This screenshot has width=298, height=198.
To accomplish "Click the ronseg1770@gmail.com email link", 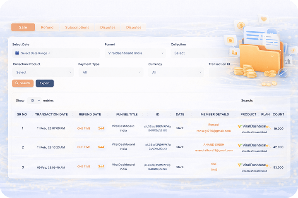I will click(x=214, y=131).
